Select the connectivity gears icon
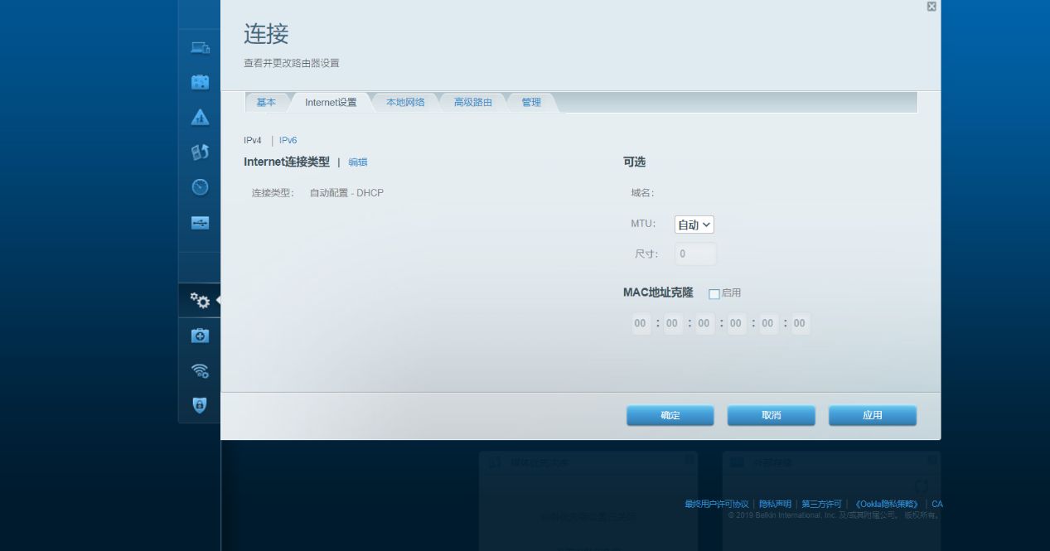The width and height of the screenshot is (1050, 551). [x=200, y=300]
